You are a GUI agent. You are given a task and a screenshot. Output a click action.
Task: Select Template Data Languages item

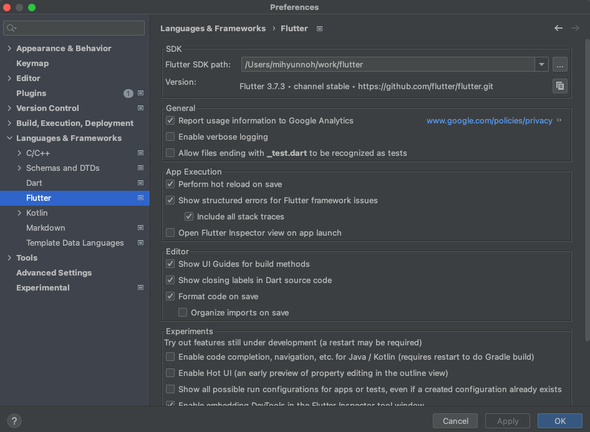75,243
